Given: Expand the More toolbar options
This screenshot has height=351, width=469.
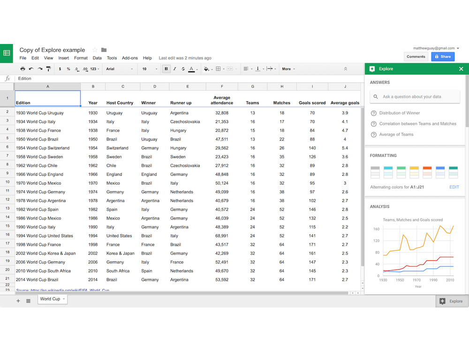Looking at the screenshot, I should coord(288,69).
